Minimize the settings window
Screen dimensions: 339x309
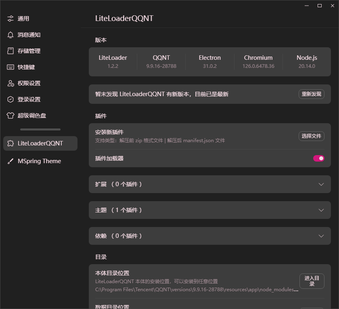(307, 6)
